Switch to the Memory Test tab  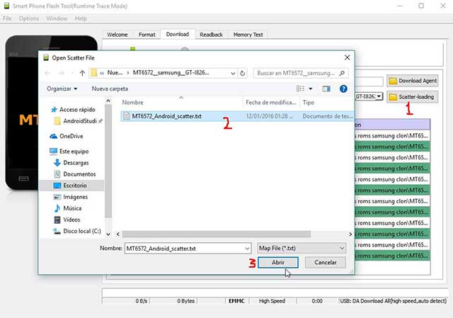point(248,35)
